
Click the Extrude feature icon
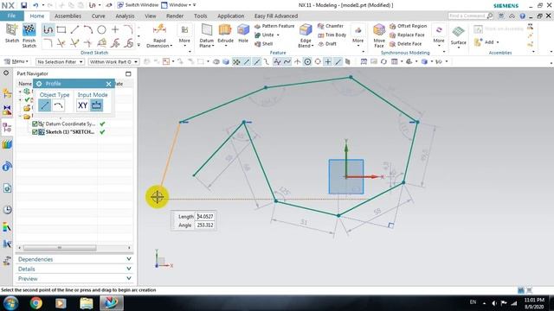coord(225,30)
